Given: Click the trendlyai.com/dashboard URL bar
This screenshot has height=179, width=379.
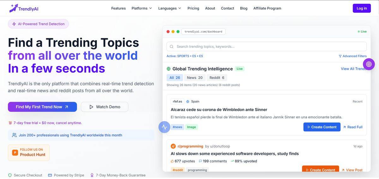Looking at the screenshot, I should click(203, 32).
